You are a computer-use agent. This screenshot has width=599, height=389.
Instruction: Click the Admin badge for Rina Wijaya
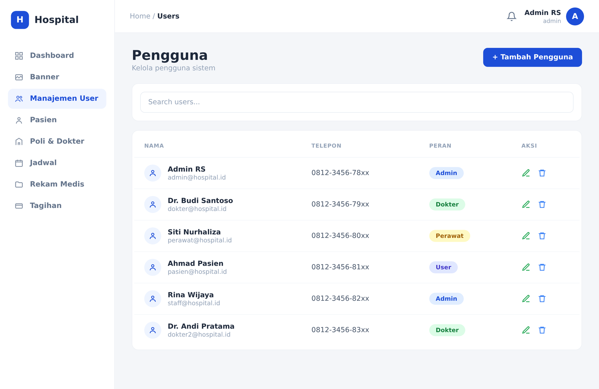[x=446, y=298]
